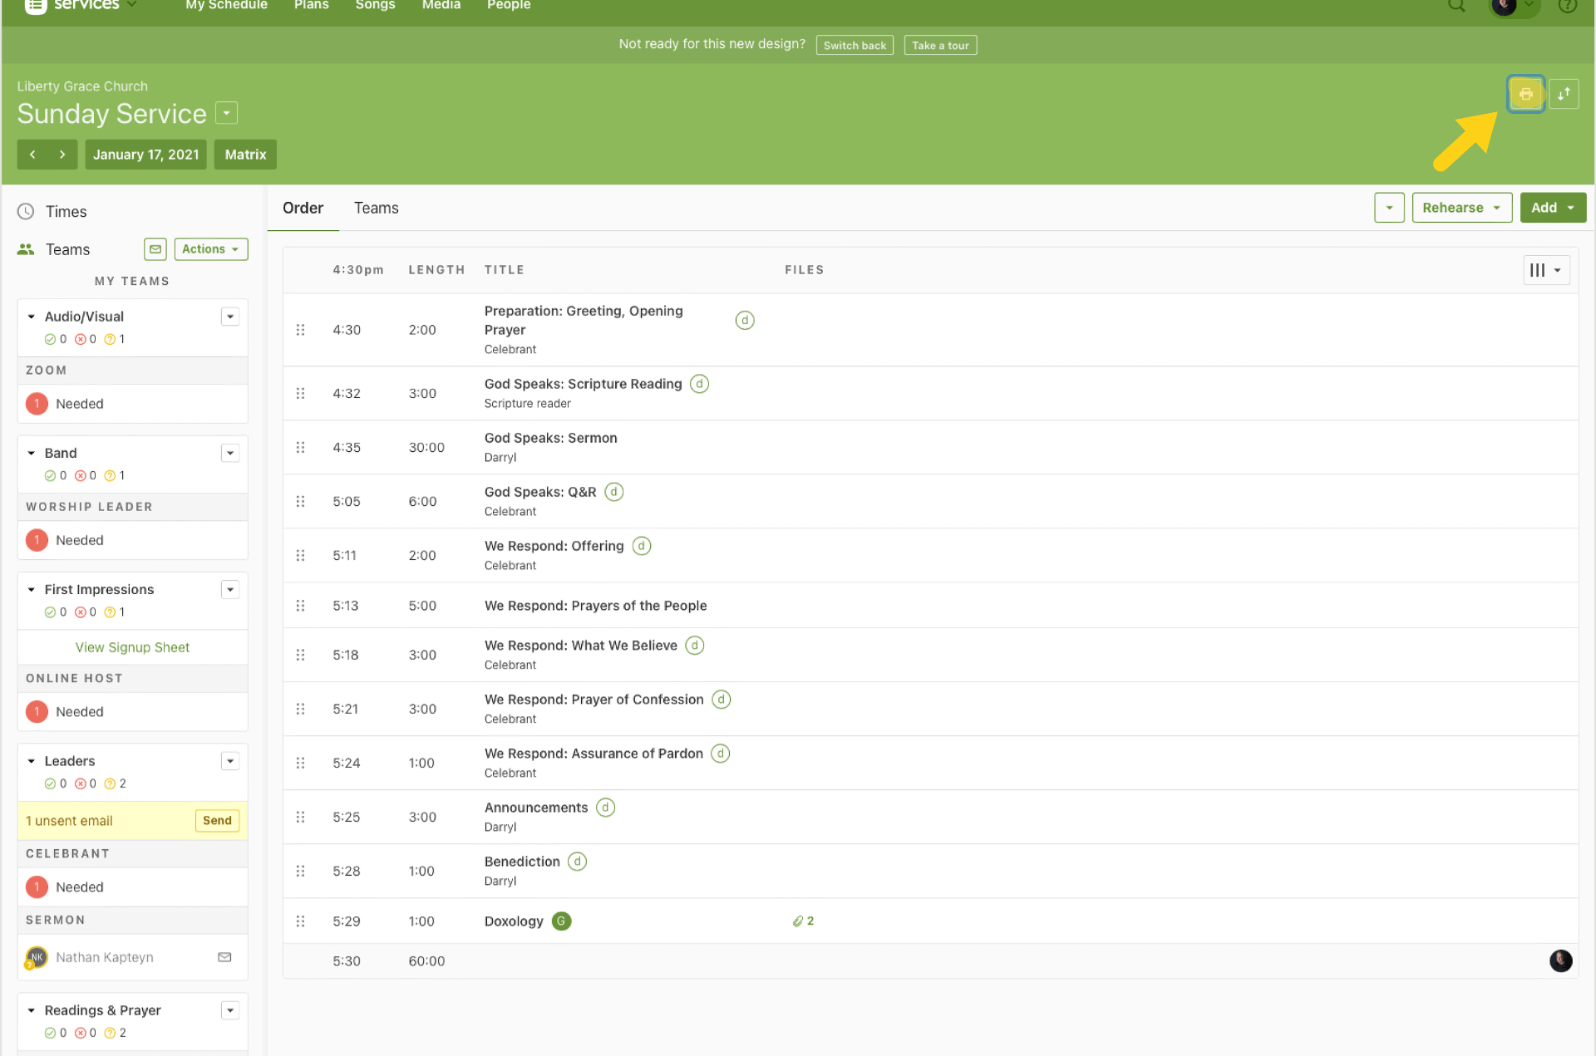
Task: Click the envelope icon beside Nathan Kapteyn
Action: pos(224,957)
